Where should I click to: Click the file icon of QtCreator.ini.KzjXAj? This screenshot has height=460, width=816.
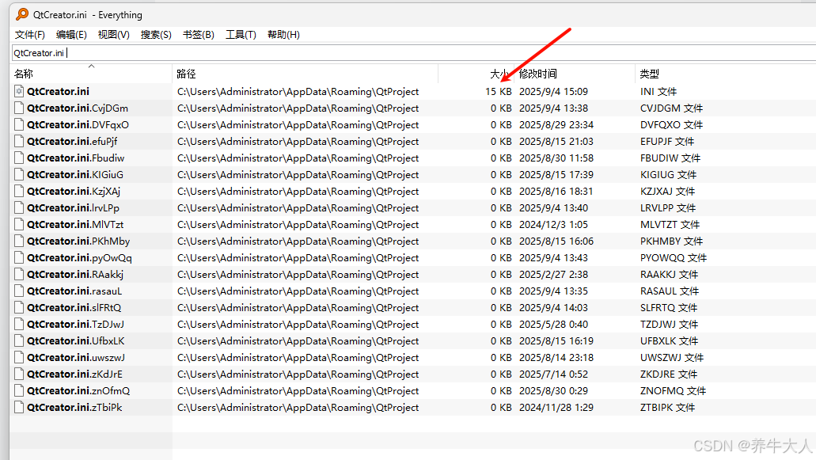19,192
